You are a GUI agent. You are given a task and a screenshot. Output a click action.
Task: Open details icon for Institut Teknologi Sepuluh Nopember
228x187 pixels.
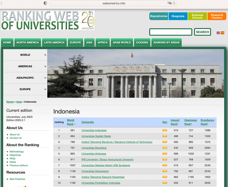(x=164, y=177)
